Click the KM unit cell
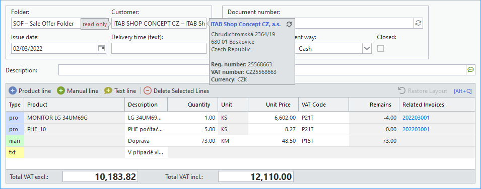 (x=233, y=141)
